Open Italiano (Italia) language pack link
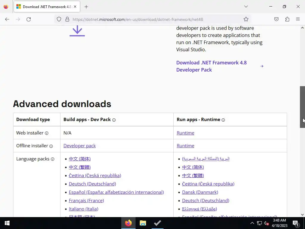The width and height of the screenshot is (305, 229). 83,209
